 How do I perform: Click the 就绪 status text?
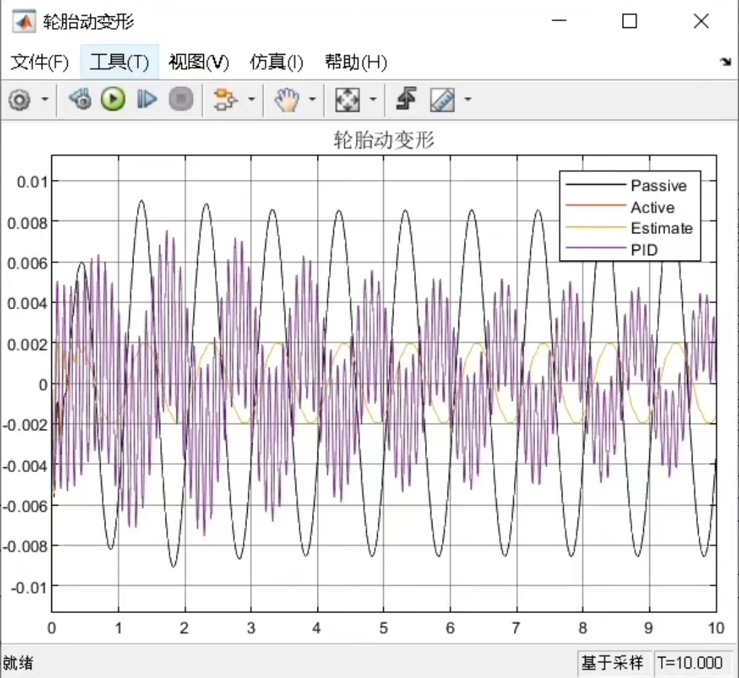click(x=18, y=663)
